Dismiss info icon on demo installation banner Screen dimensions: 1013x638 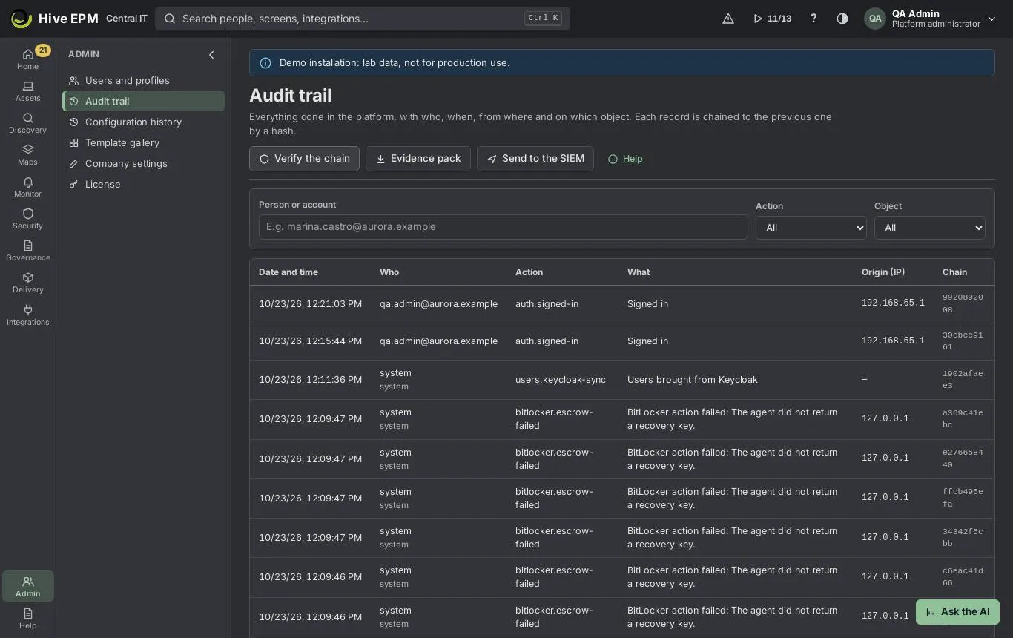point(265,63)
